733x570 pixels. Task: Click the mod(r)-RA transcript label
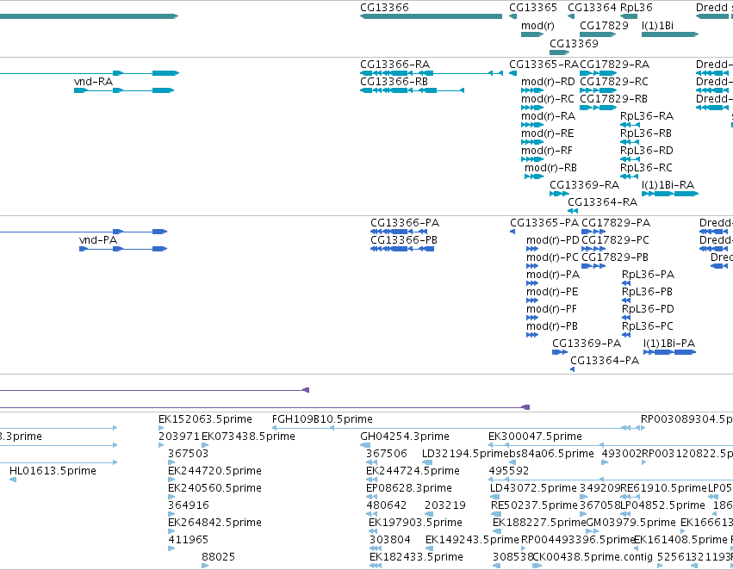click(x=549, y=116)
